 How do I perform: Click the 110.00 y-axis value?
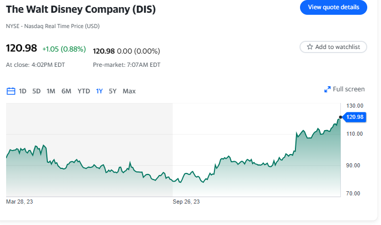tap(355, 134)
